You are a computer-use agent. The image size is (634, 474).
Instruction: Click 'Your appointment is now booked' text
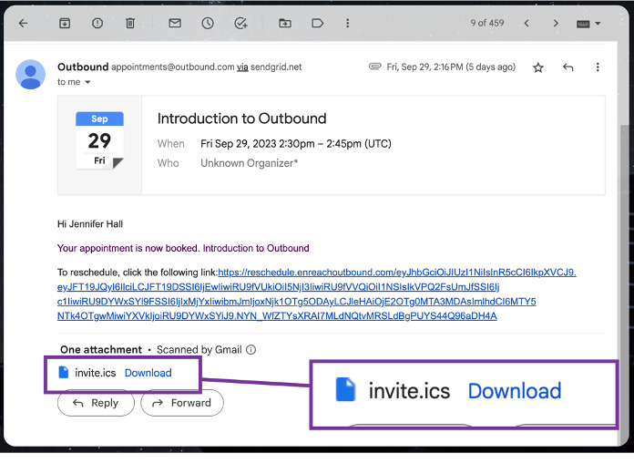tap(128, 248)
